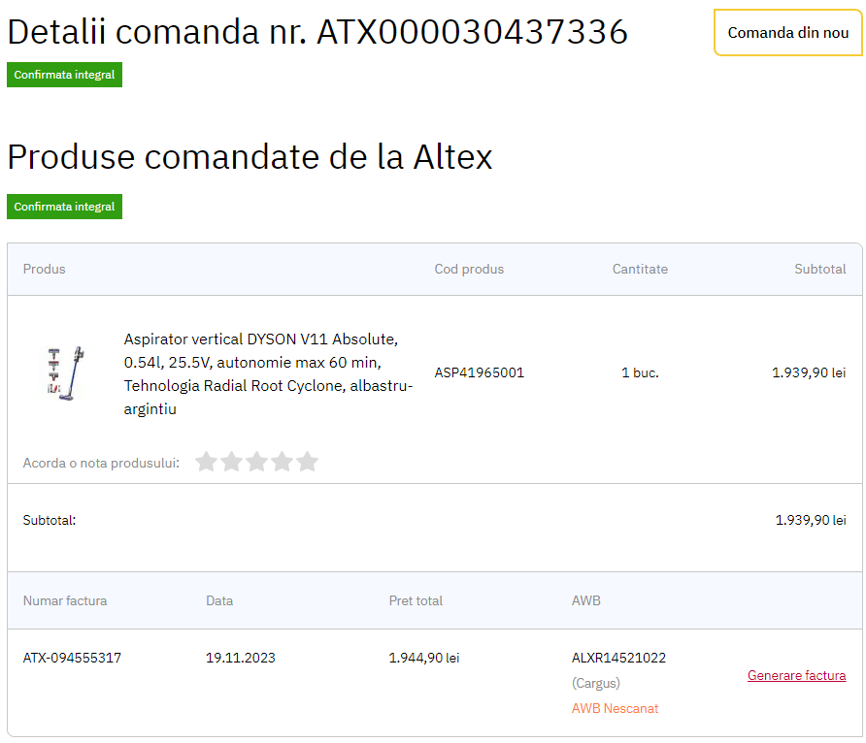
Task: Click the Cod produs column header
Action: tap(469, 269)
